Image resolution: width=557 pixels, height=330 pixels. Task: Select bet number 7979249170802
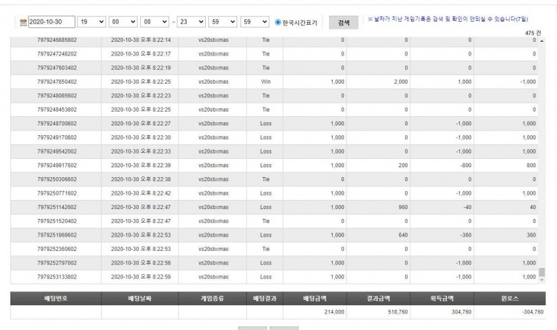pos(57,137)
